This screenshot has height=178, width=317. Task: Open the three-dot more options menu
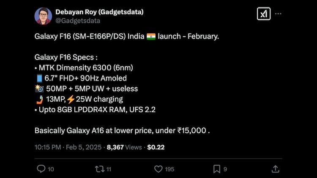coord(278,14)
